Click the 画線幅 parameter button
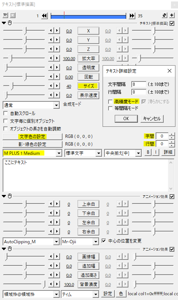Screen dimensions: 178x300 point(88,257)
